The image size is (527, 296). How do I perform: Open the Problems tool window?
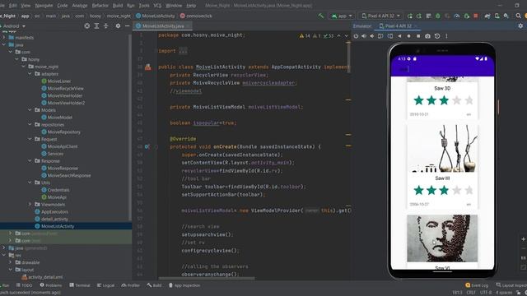51,285
